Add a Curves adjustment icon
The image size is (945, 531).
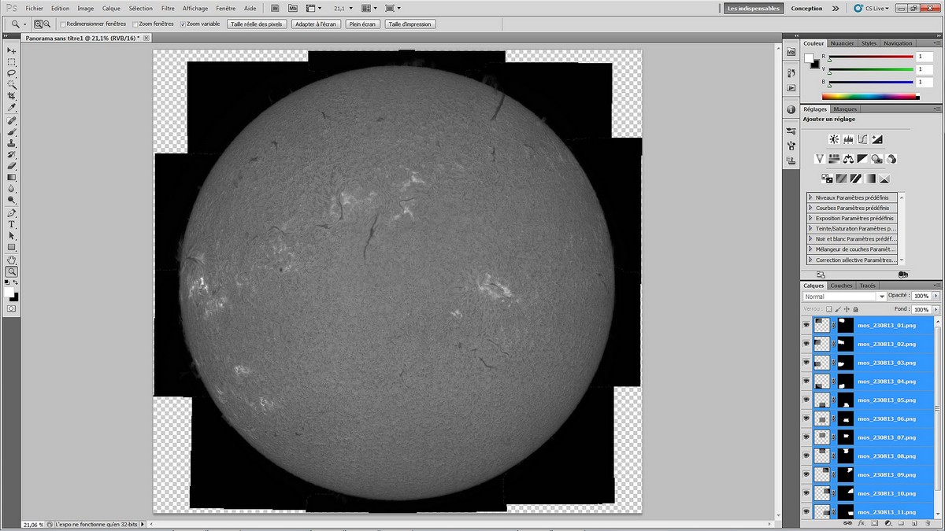(862, 139)
